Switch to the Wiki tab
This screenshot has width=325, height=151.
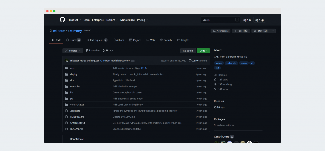coord(151,40)
